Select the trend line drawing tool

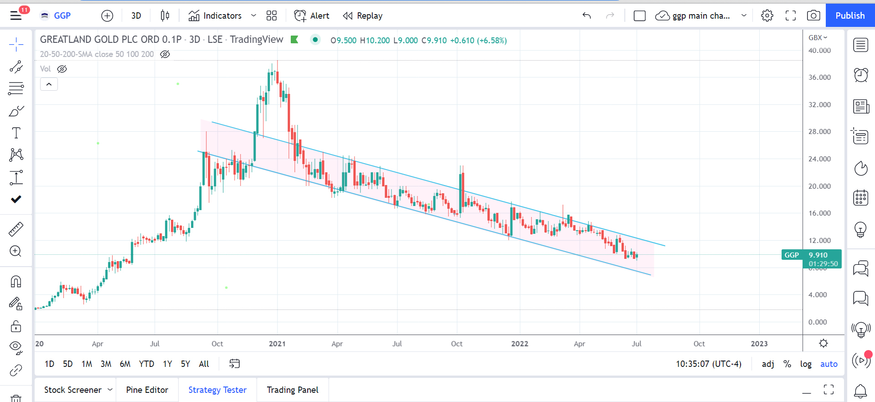click(x=16, y=67)
